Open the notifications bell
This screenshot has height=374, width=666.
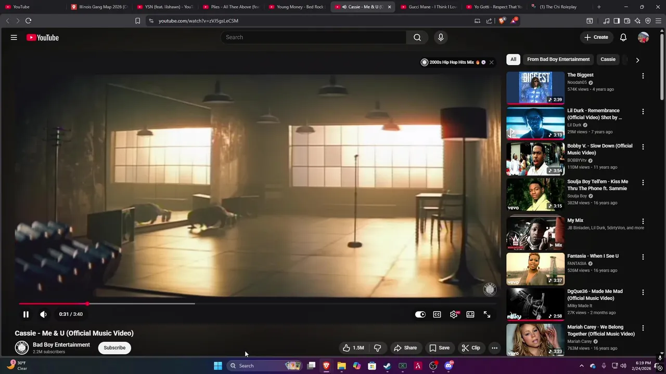[x=623, y=37]
